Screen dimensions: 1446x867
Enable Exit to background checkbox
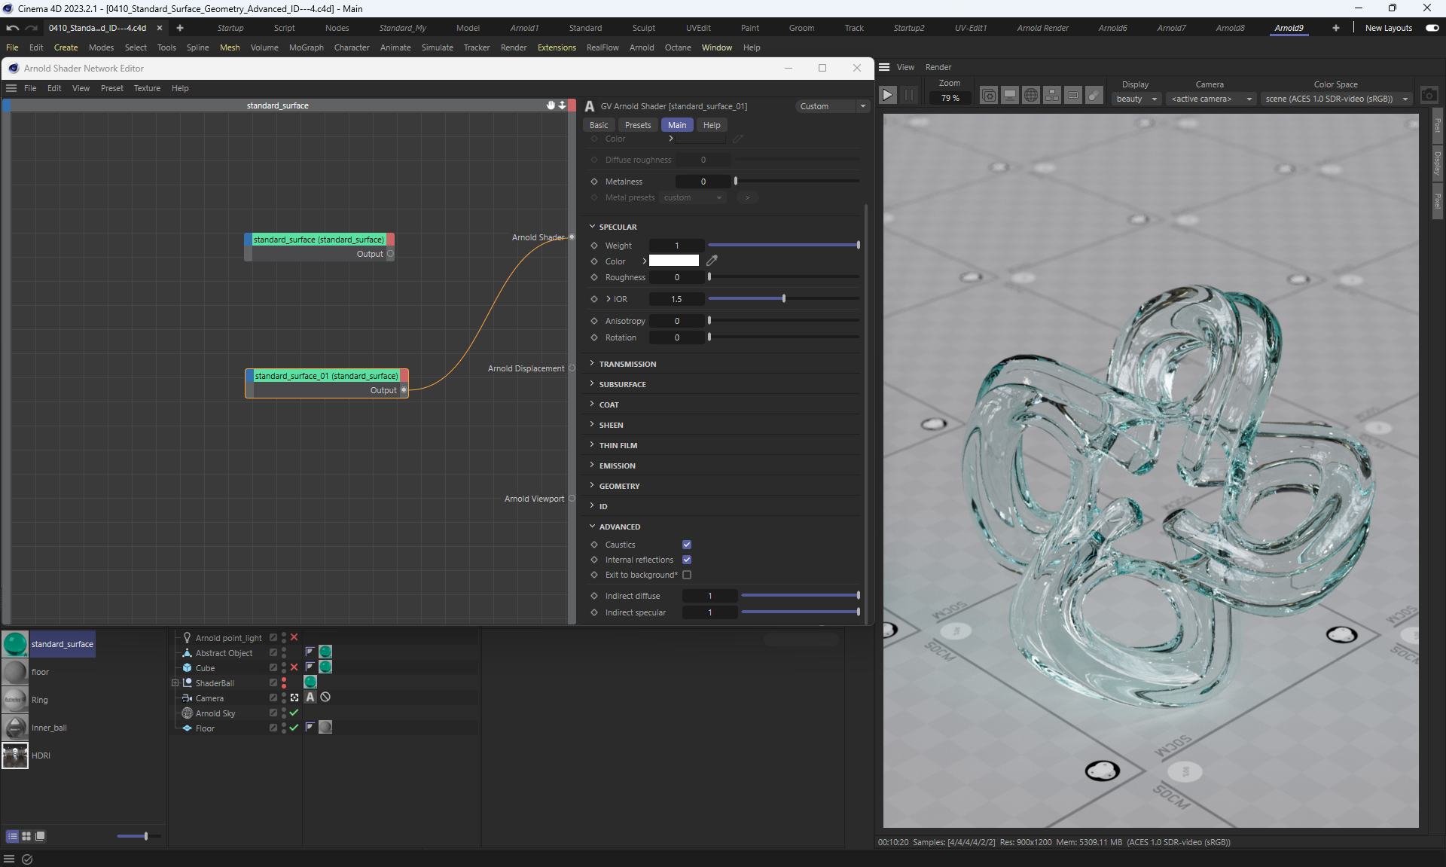(687, 575)
